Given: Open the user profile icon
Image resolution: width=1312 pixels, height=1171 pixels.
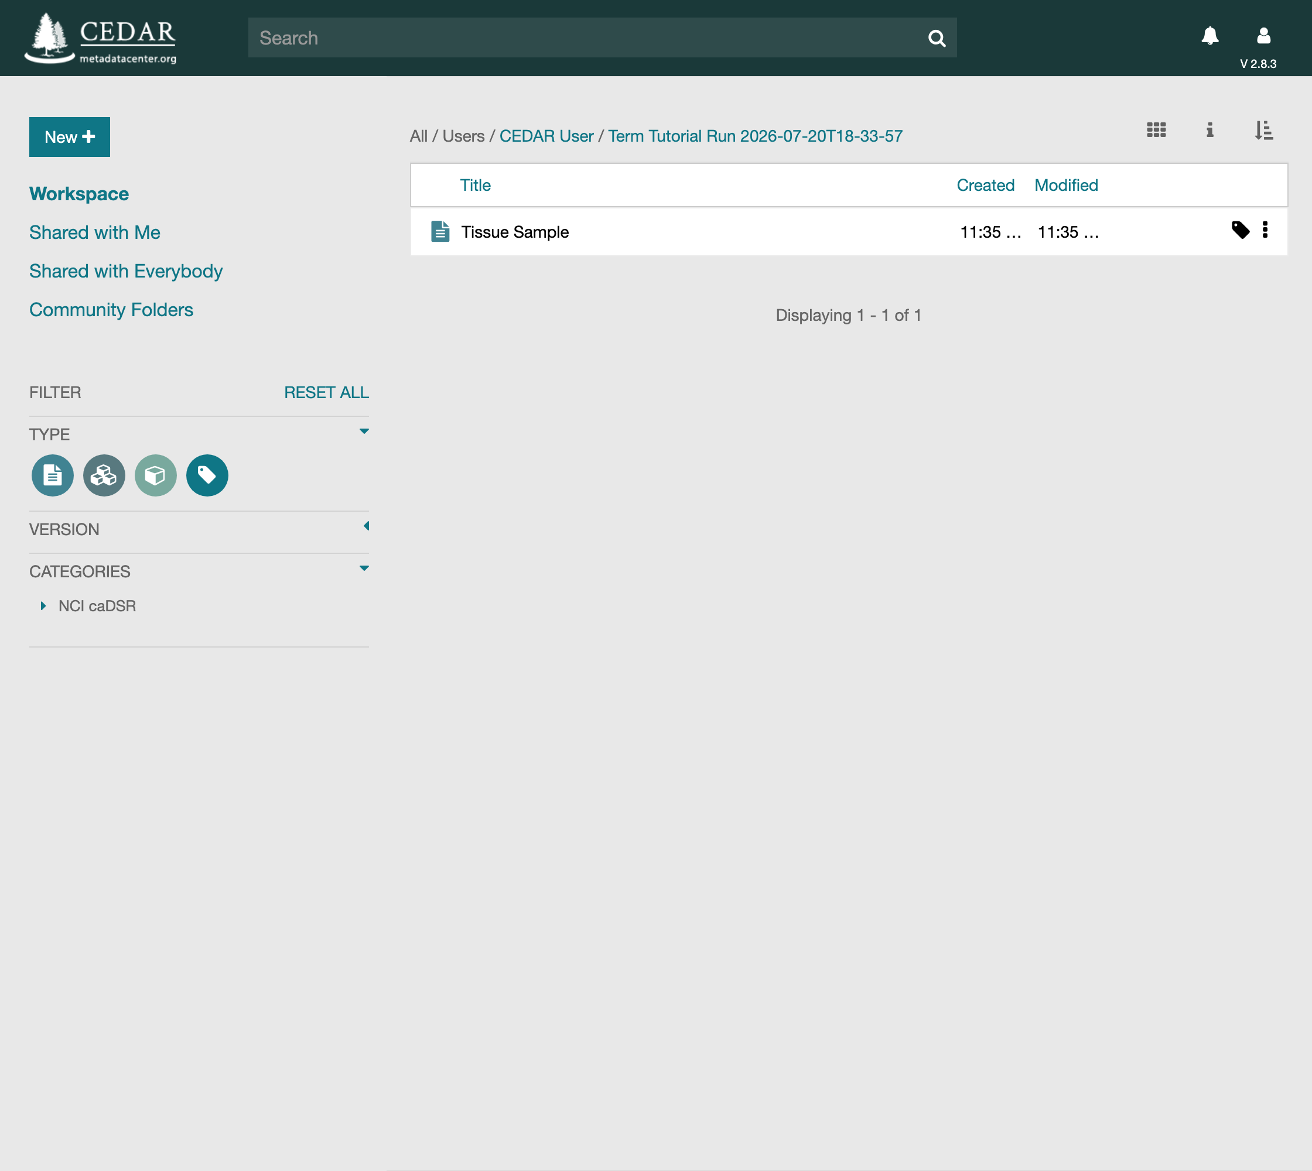Looking at the screenshot, I should [1263, 36].
